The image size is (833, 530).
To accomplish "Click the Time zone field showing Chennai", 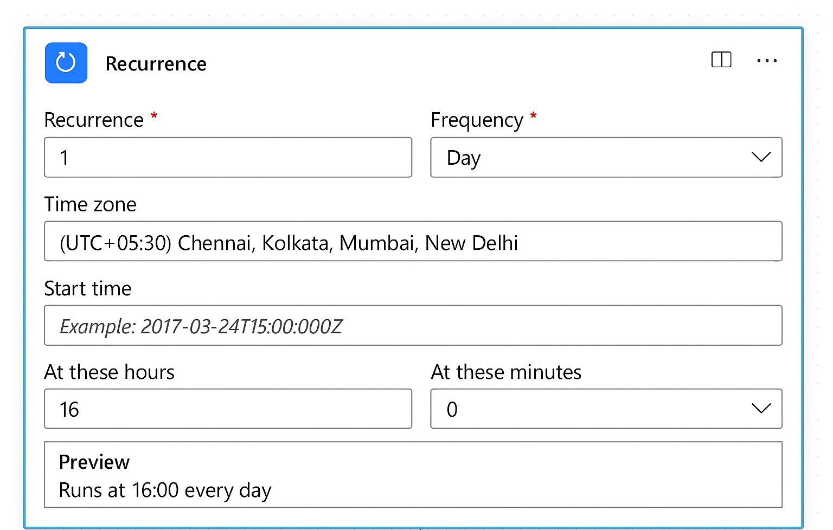I will (x=412, y=242).
